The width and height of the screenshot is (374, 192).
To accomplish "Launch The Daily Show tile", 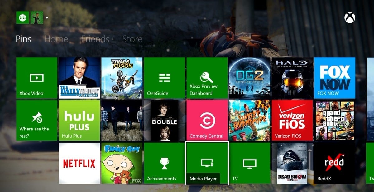I will [79, 78].
